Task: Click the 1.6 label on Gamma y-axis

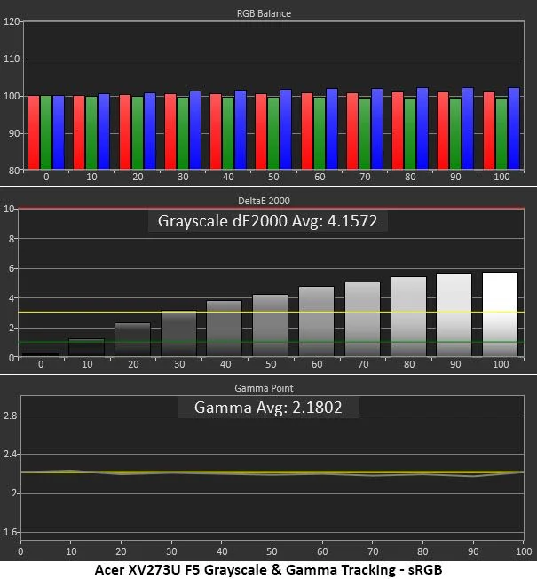Action: [10, 532]
